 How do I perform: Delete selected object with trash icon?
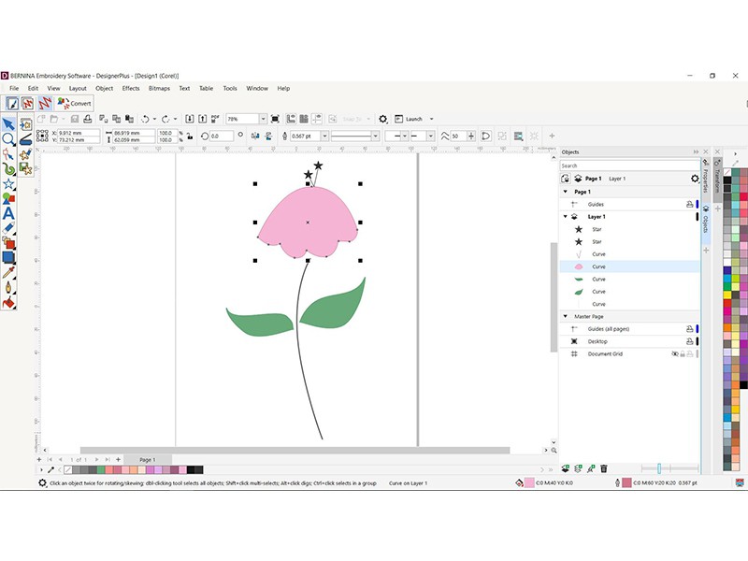(604, 467)
